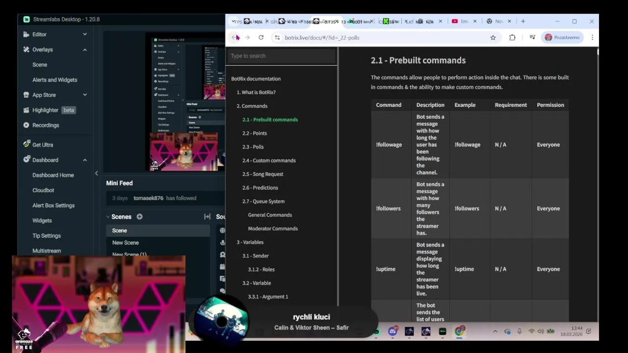
Task: Open Scene under Overlays in Streamlabs
Action: click(x=40, y=65)
